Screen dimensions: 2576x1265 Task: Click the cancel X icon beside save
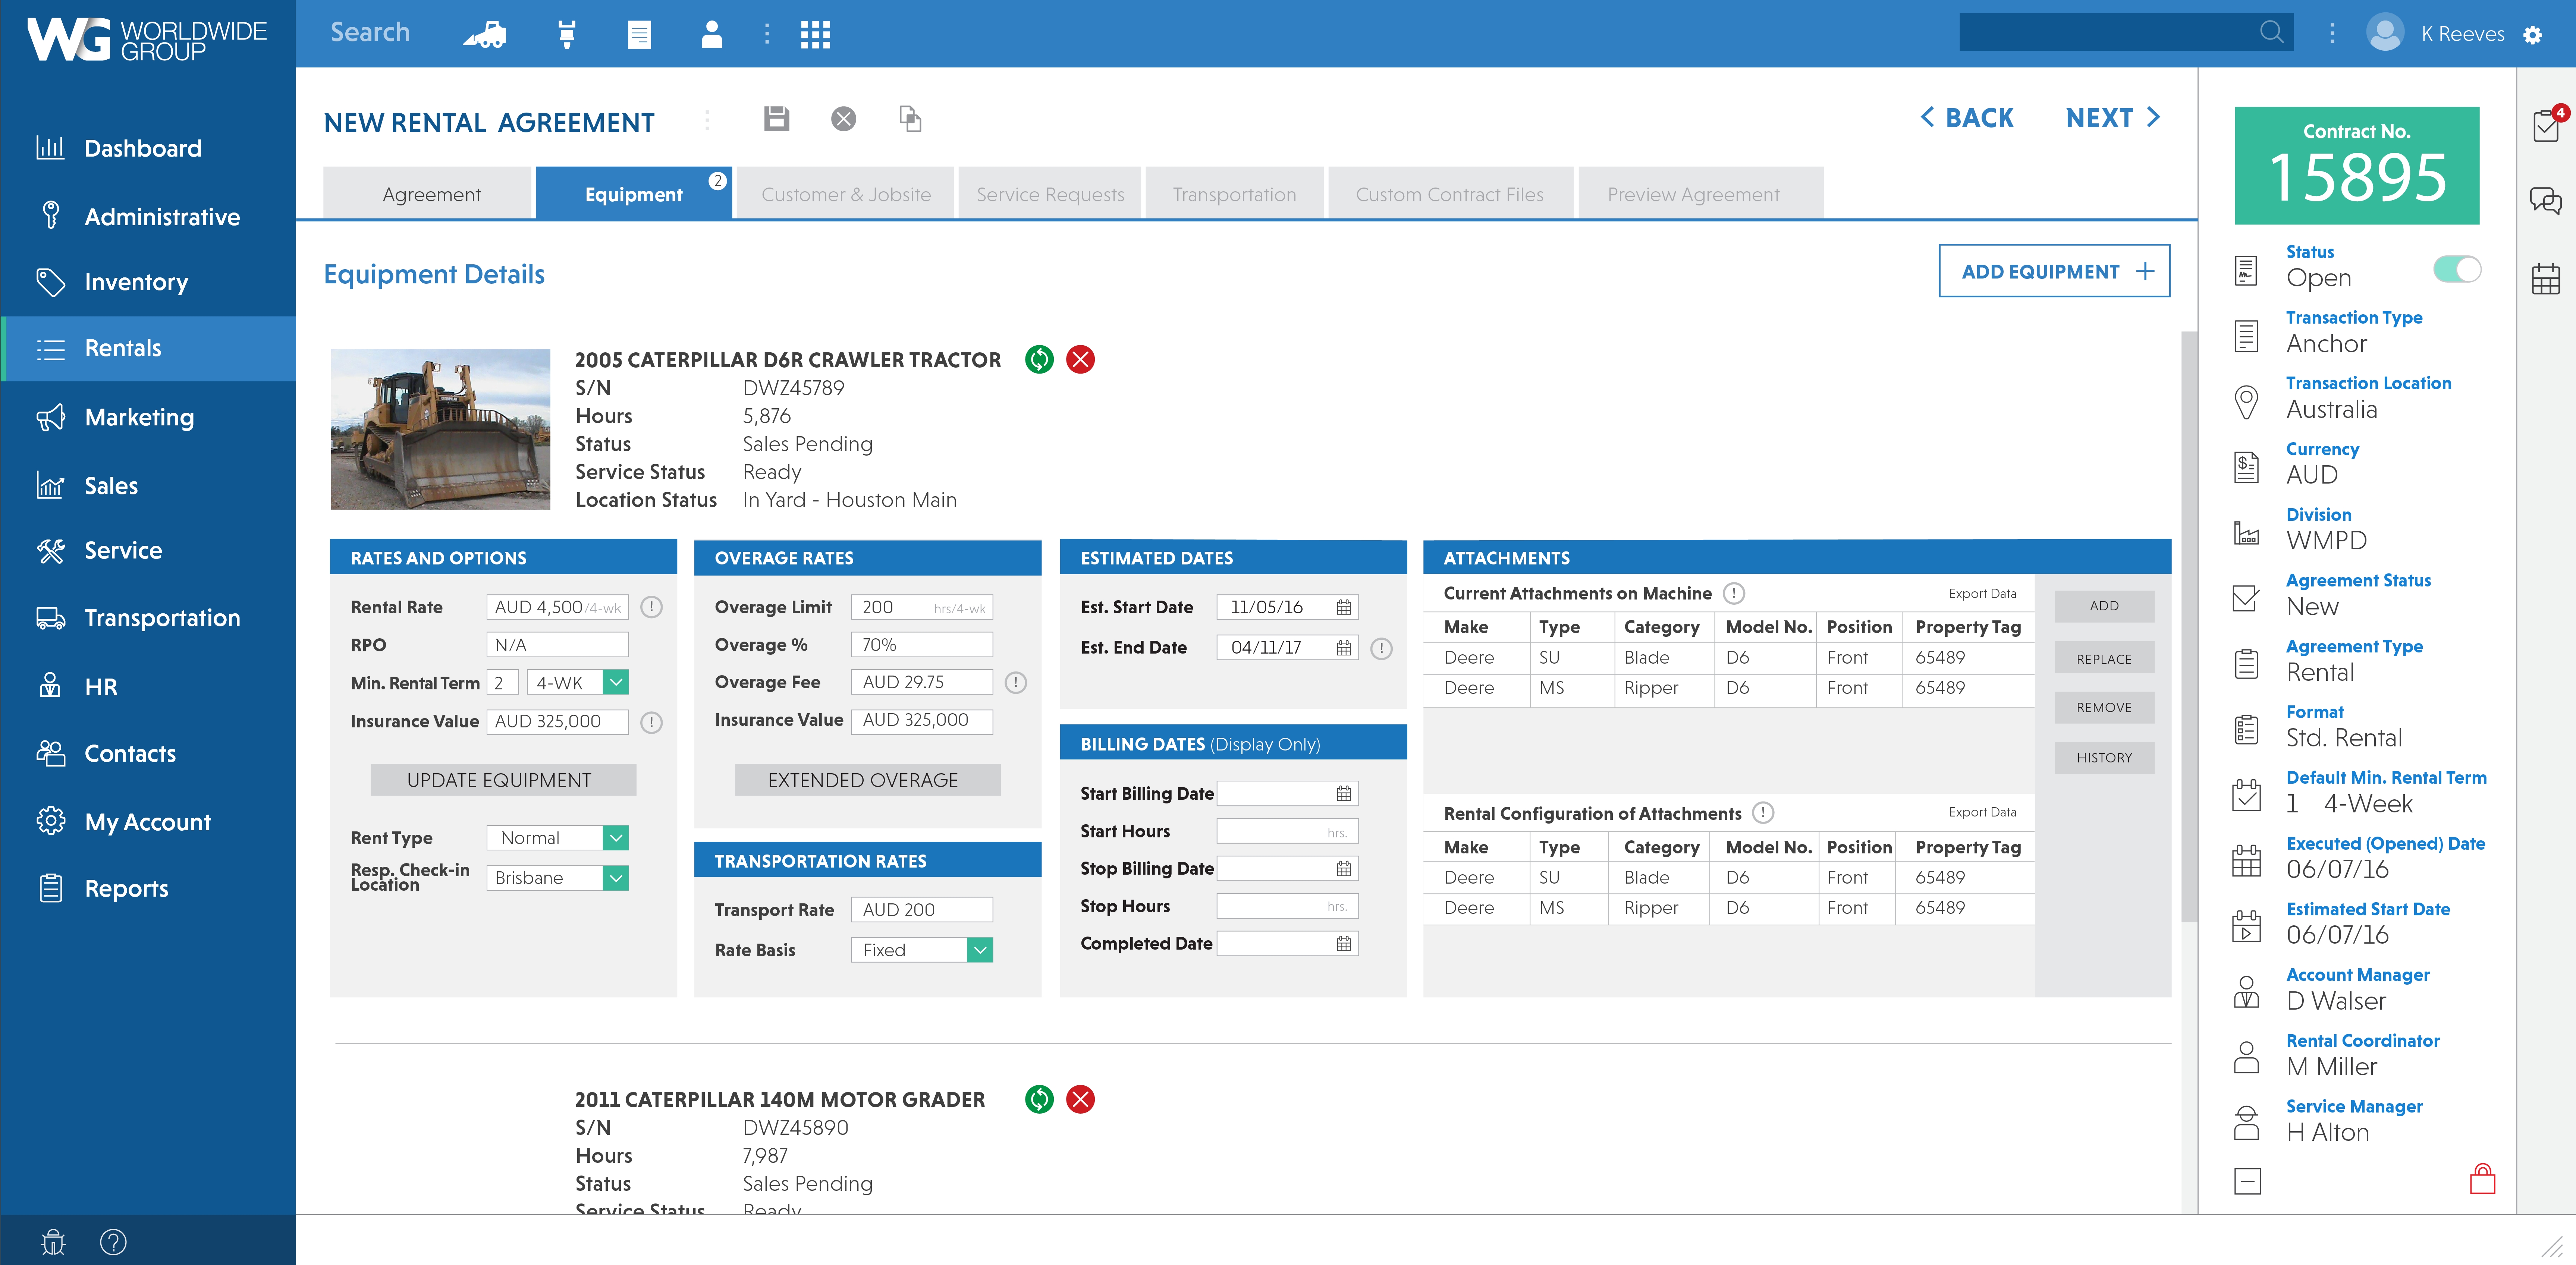pyautogui.click(x=843, y=119)
